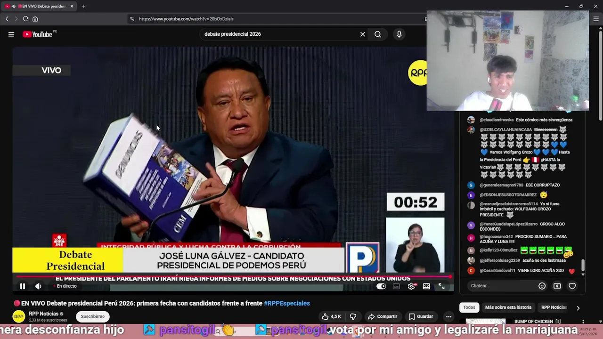Viewport: 603px width, 339px height.
Task: Open the YouTube guide hamburger menu
Action: click(11, 34)
